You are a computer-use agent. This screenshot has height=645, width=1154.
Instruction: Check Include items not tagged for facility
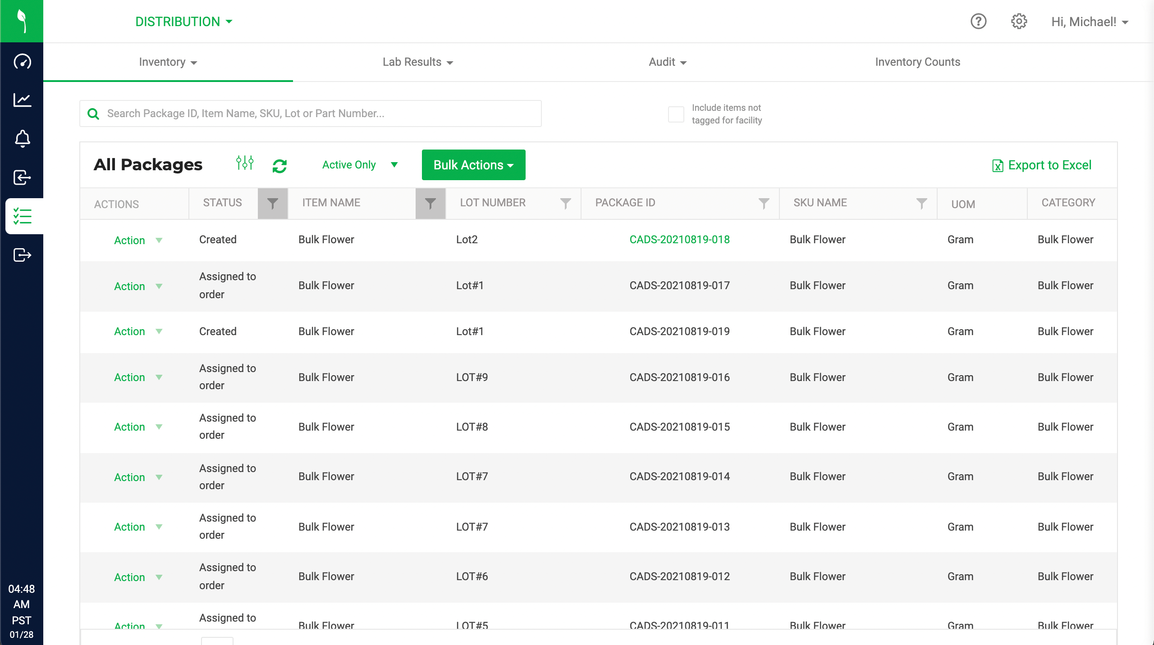pos(676,114)
